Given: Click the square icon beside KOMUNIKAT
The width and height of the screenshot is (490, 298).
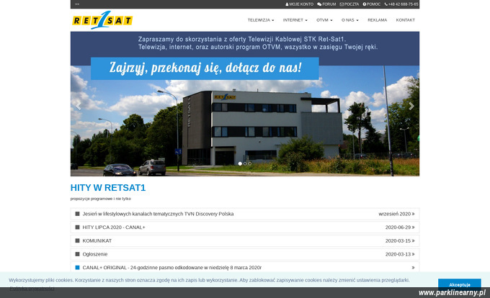Looking at the screenshot, I should [78, 240].
